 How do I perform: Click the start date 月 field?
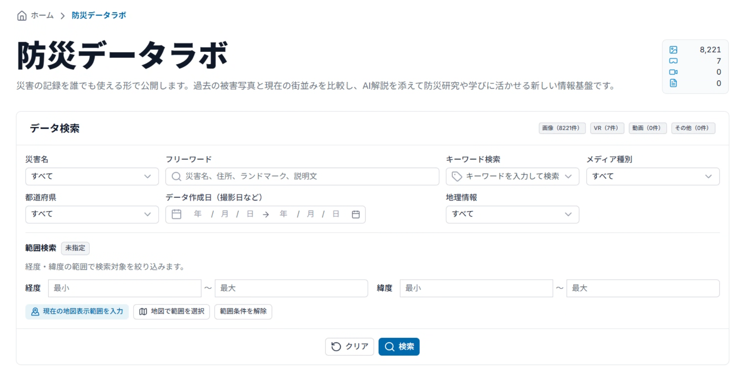pyautogui.click(x=224, y=214)
